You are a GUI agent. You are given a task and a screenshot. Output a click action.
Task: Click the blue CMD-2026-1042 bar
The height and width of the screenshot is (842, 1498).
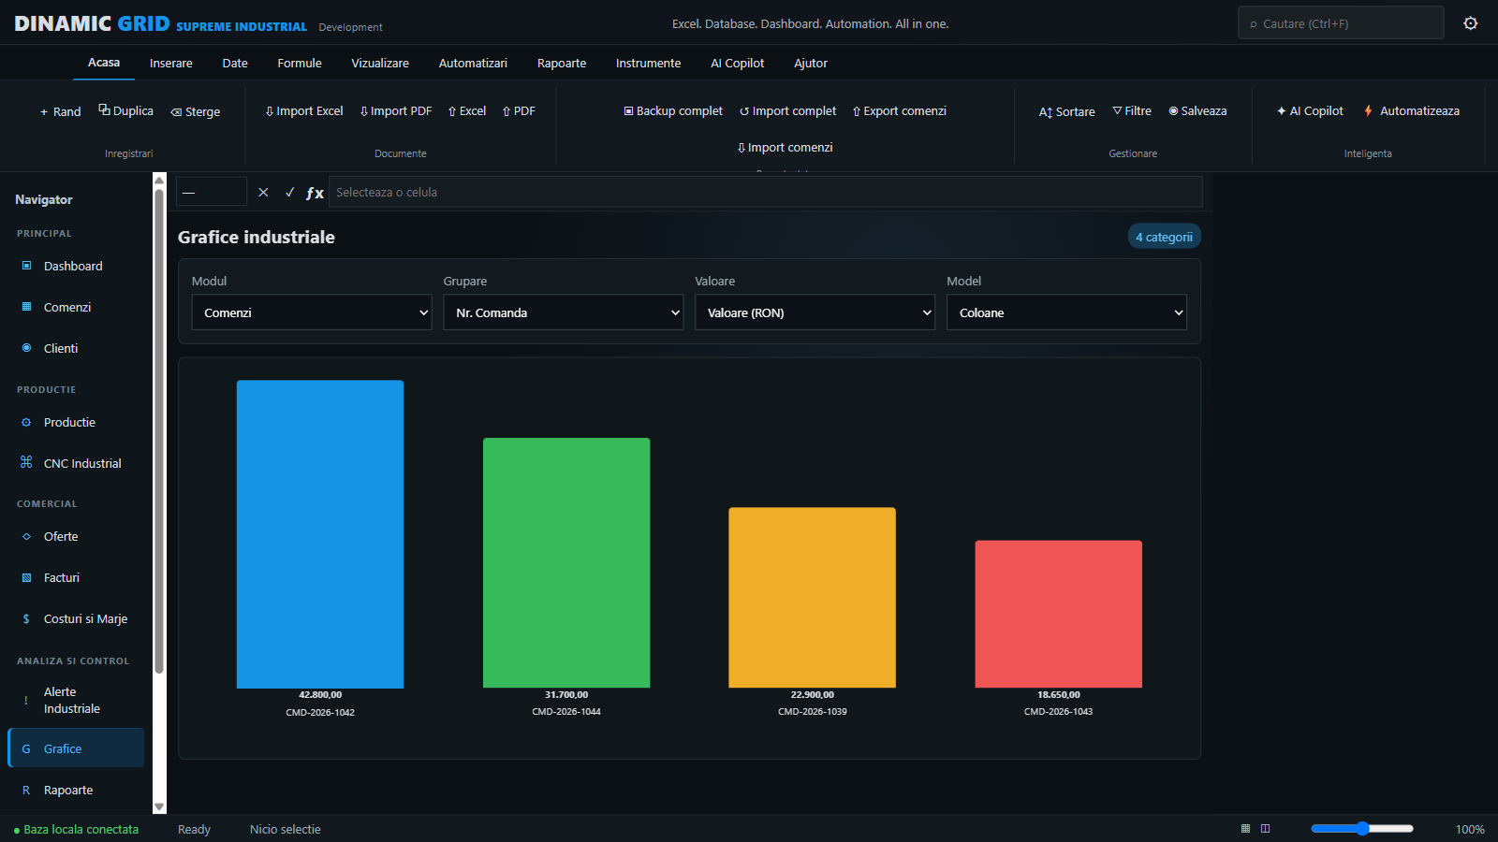320,534
